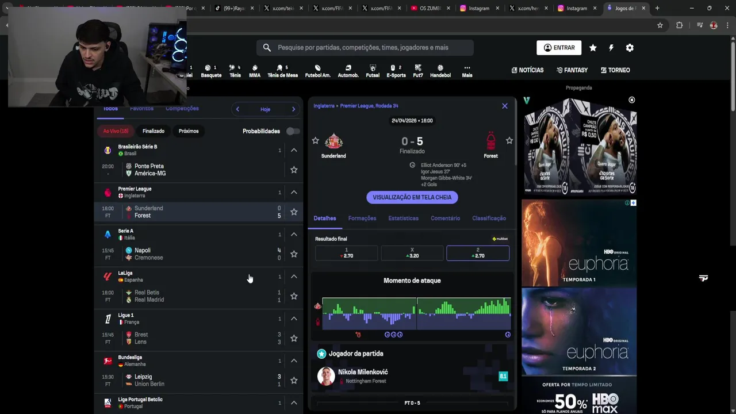Open the Tênis de Mesa category
This screenshot has height=414, width=736.
click(282, 71)
